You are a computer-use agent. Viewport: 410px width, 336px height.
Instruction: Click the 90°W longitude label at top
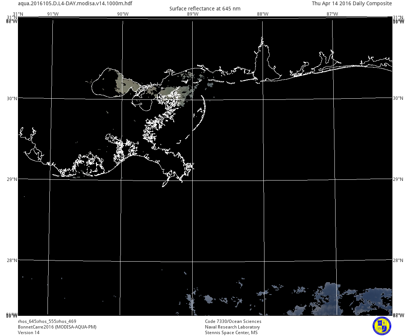(x=123, y=14)
